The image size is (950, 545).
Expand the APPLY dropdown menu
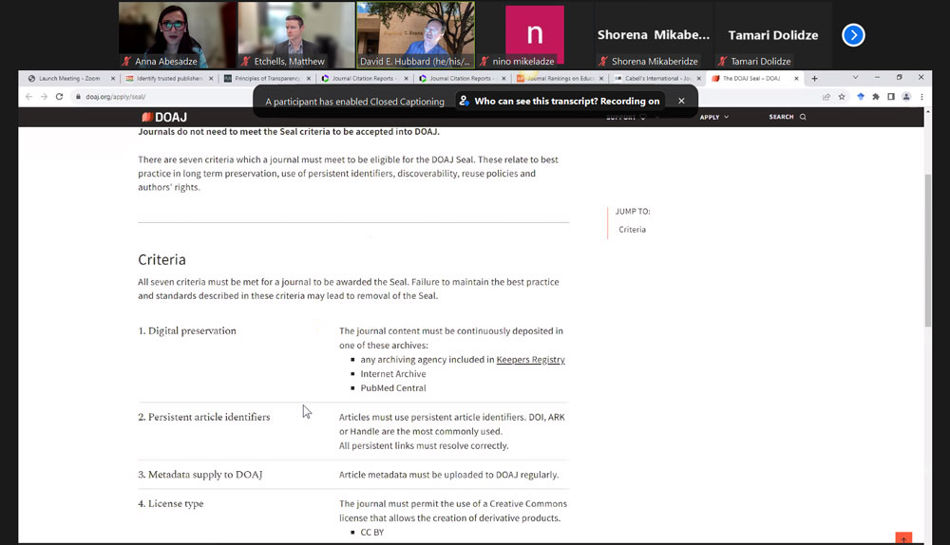713,117
